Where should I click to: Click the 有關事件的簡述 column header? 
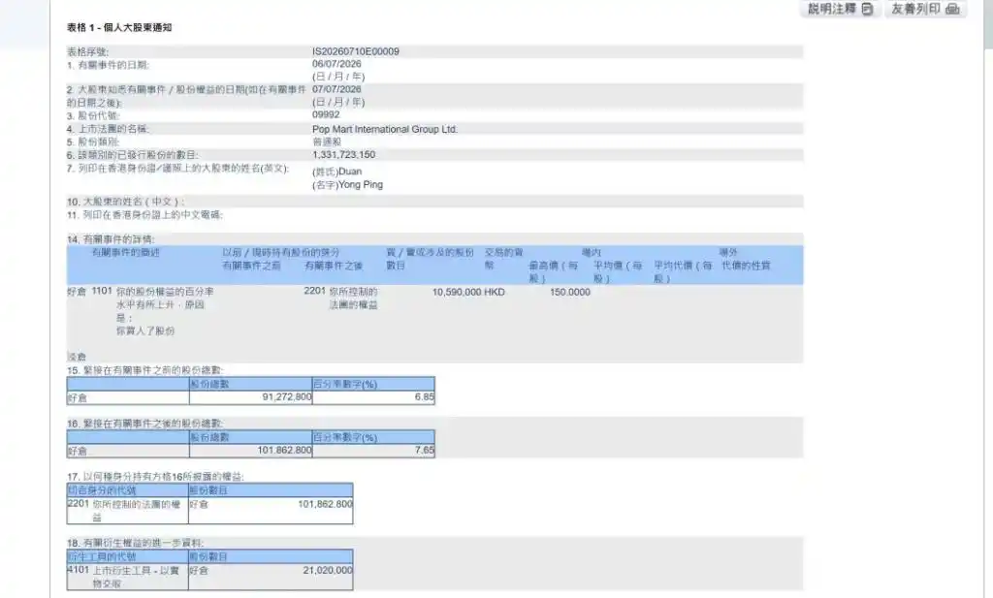[x=125, y=253]
